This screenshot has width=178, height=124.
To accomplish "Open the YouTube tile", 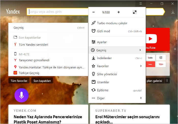I will pyautogui.click(x=158, y=39).
